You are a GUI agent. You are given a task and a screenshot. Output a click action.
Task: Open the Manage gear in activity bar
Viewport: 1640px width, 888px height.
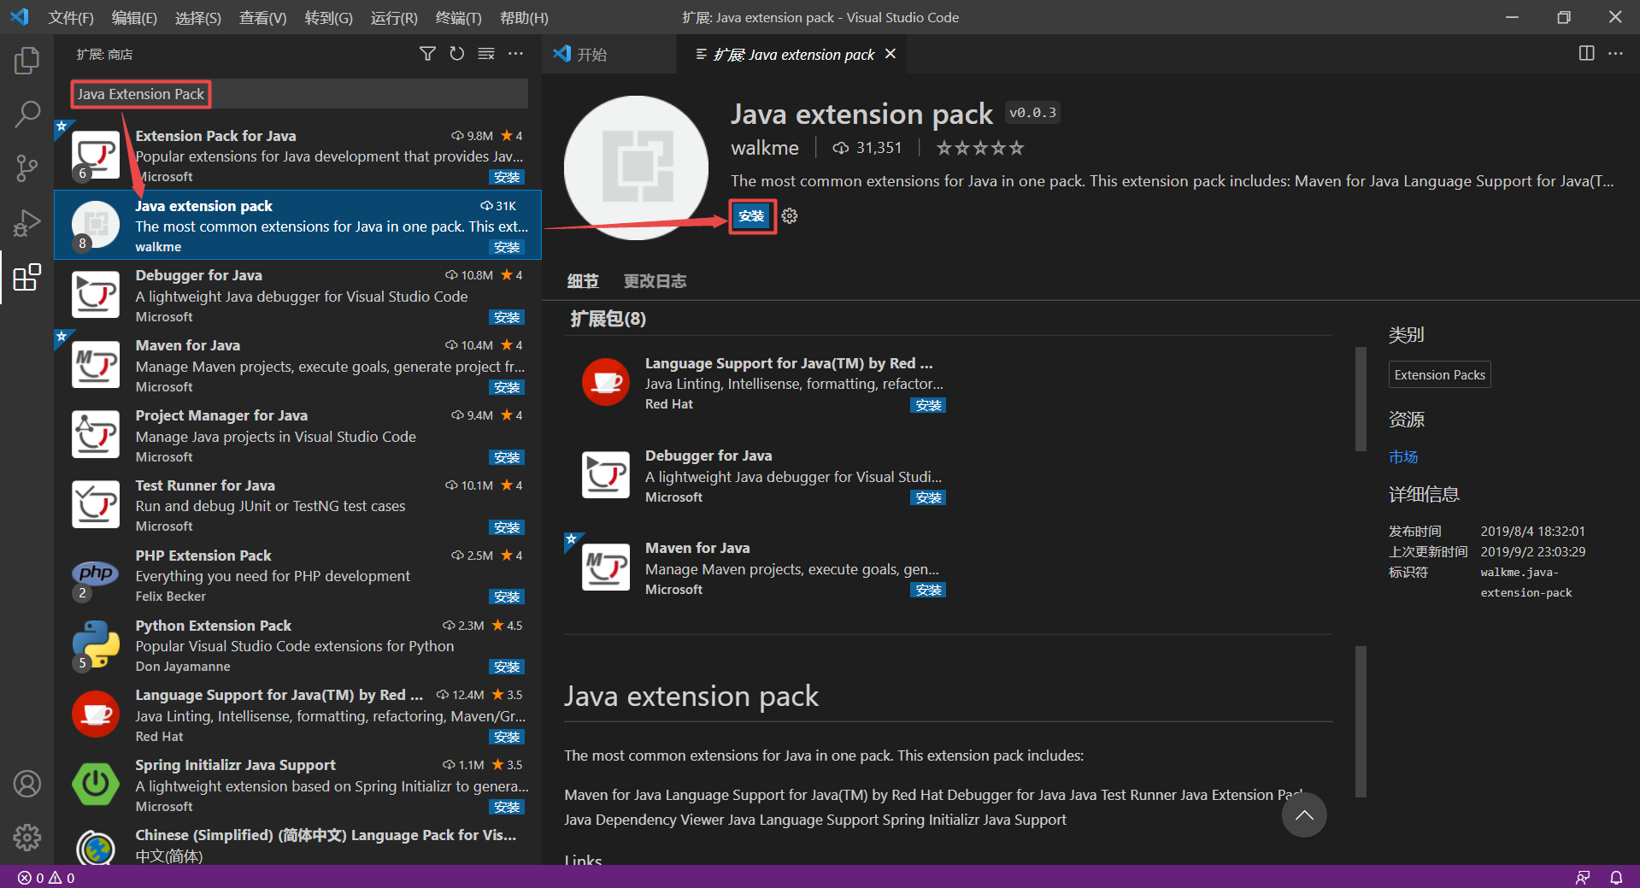coord(27,838)
